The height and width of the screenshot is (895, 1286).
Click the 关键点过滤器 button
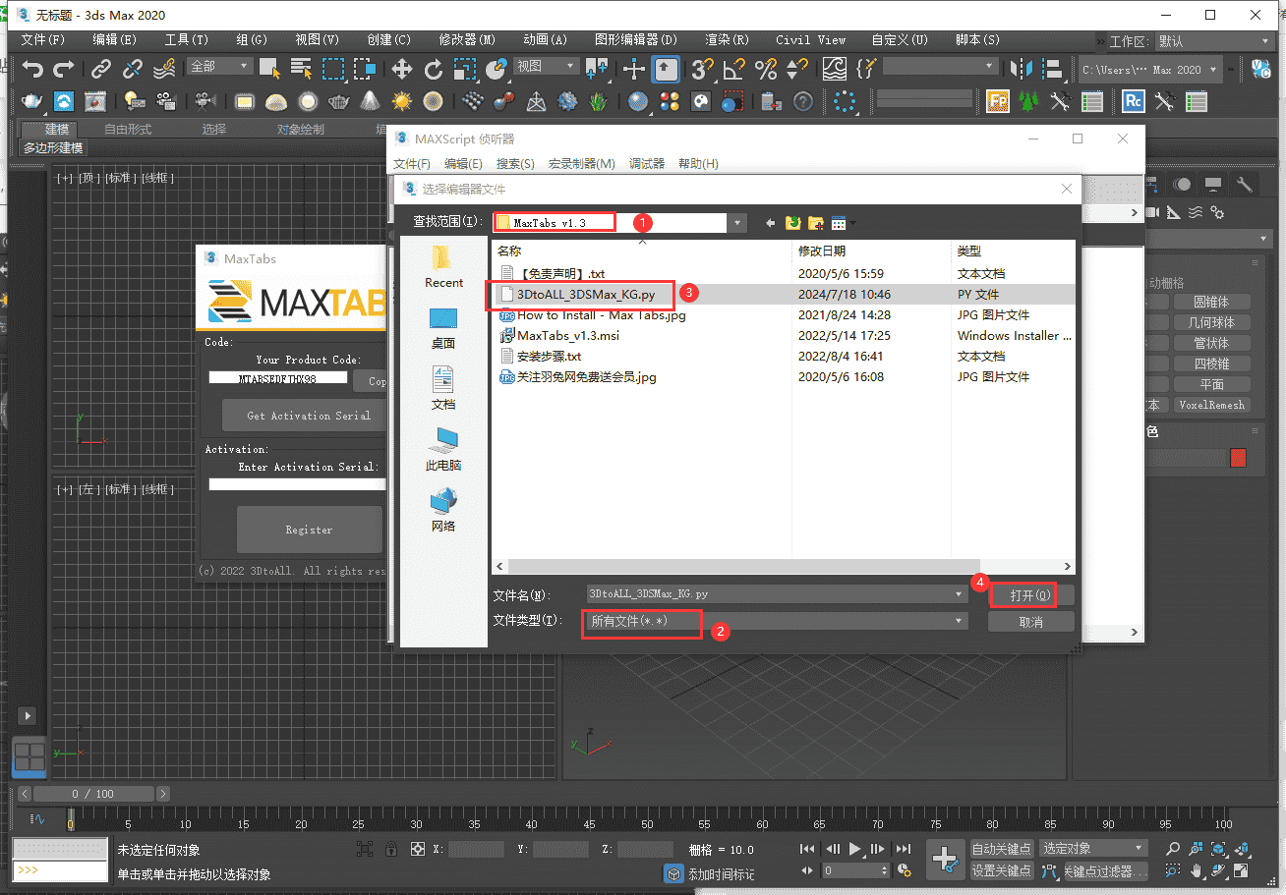(1105, 871)
